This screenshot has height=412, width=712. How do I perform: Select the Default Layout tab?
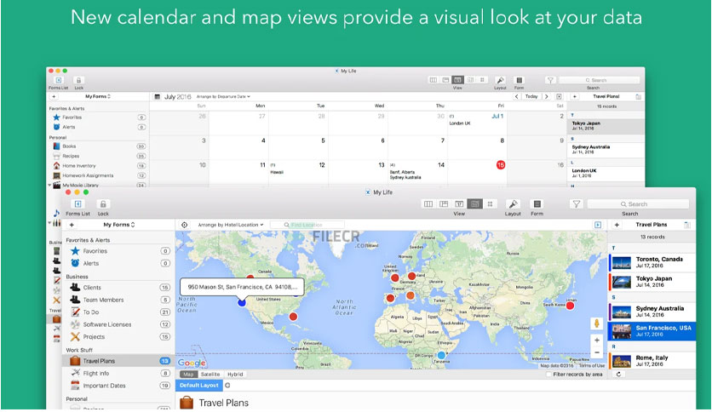(x=199, y=386)
